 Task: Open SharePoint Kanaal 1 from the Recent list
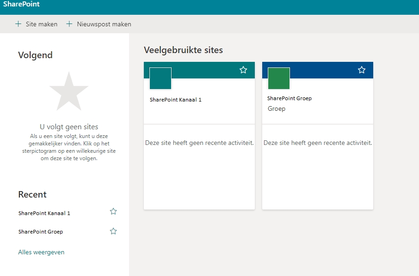pyautogui.click(x=44, y=213)
